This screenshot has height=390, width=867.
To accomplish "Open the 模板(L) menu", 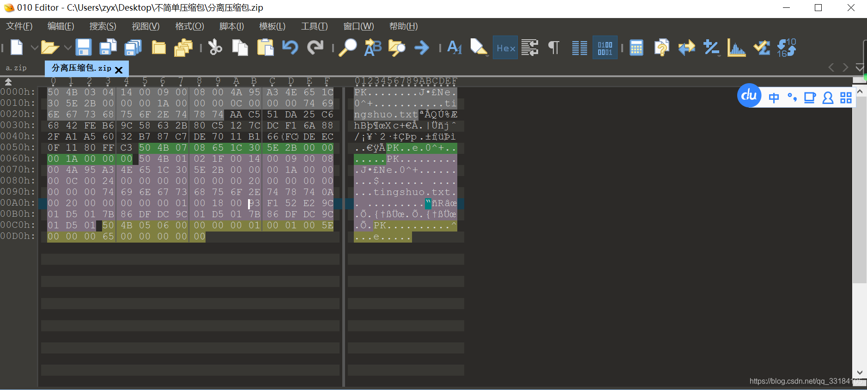I will 272,26.
